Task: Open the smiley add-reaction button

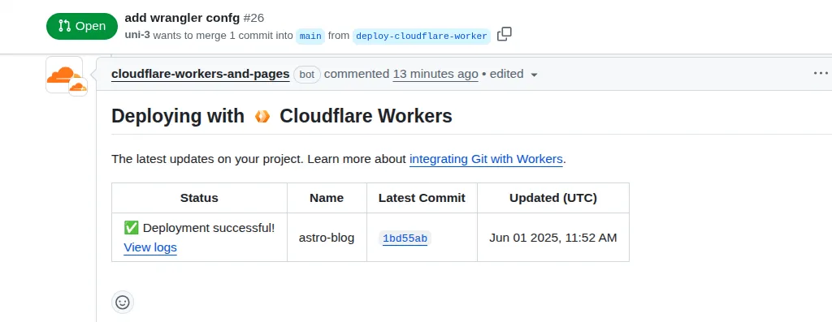Action: click(x=123, y=303)
